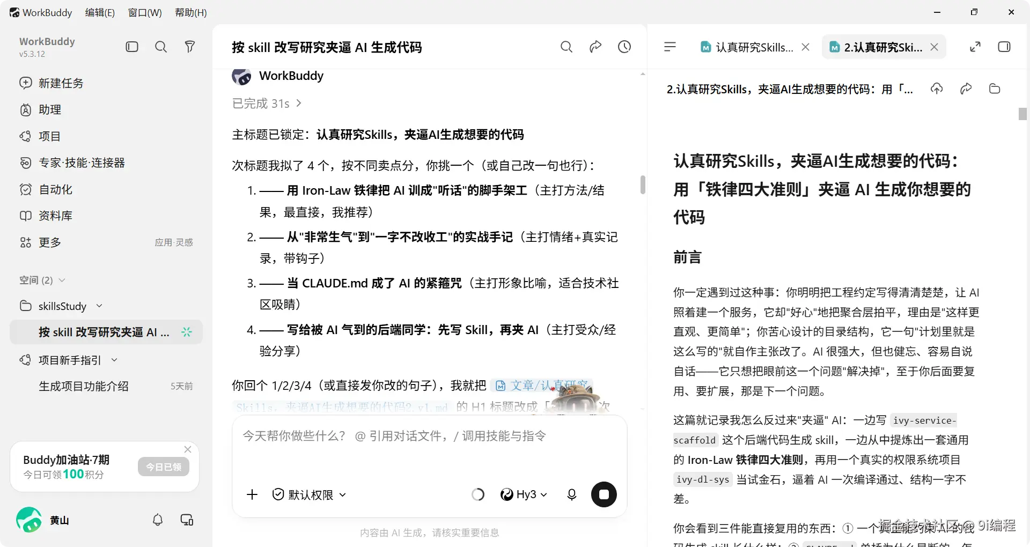Share the document from preview header

(x=966, y=89)
